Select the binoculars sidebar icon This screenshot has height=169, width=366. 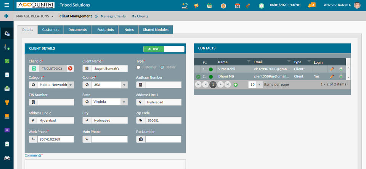[7, 158]
